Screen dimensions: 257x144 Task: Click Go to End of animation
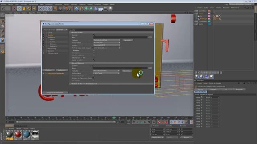153,122
